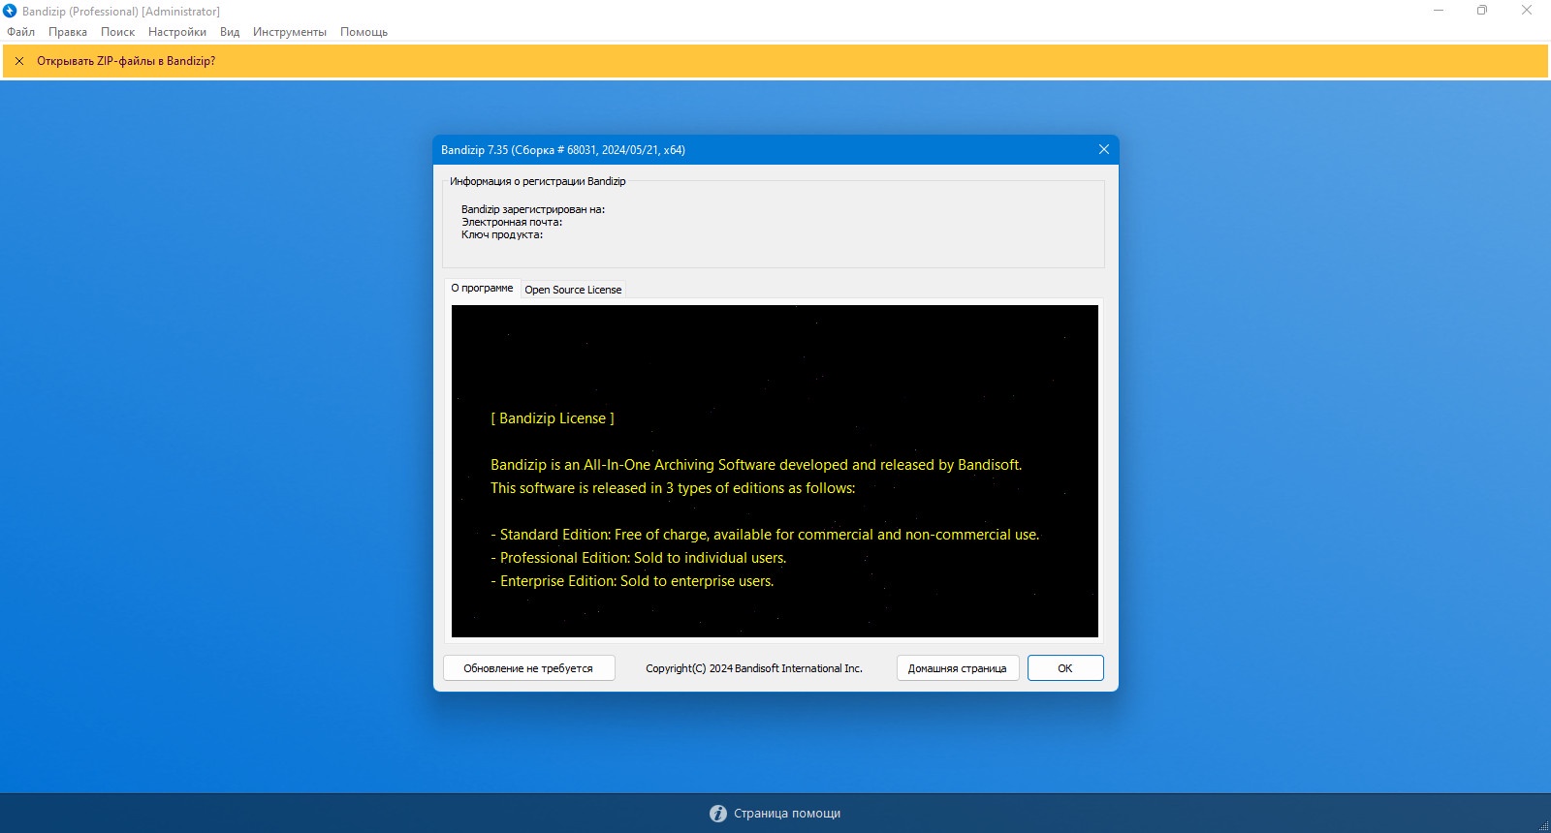Screen dimensions: 1551x833
Task: Open the Инструменты menu
Action: click(x=290, y=32)
